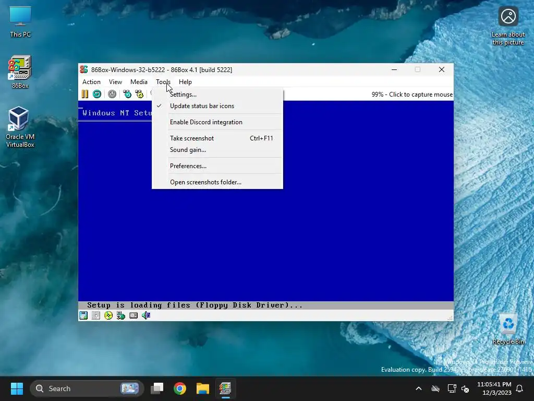The width and height of the screenshot is (534, 401).
Task: Minimize the 86Box window
Action: point(394,69)
